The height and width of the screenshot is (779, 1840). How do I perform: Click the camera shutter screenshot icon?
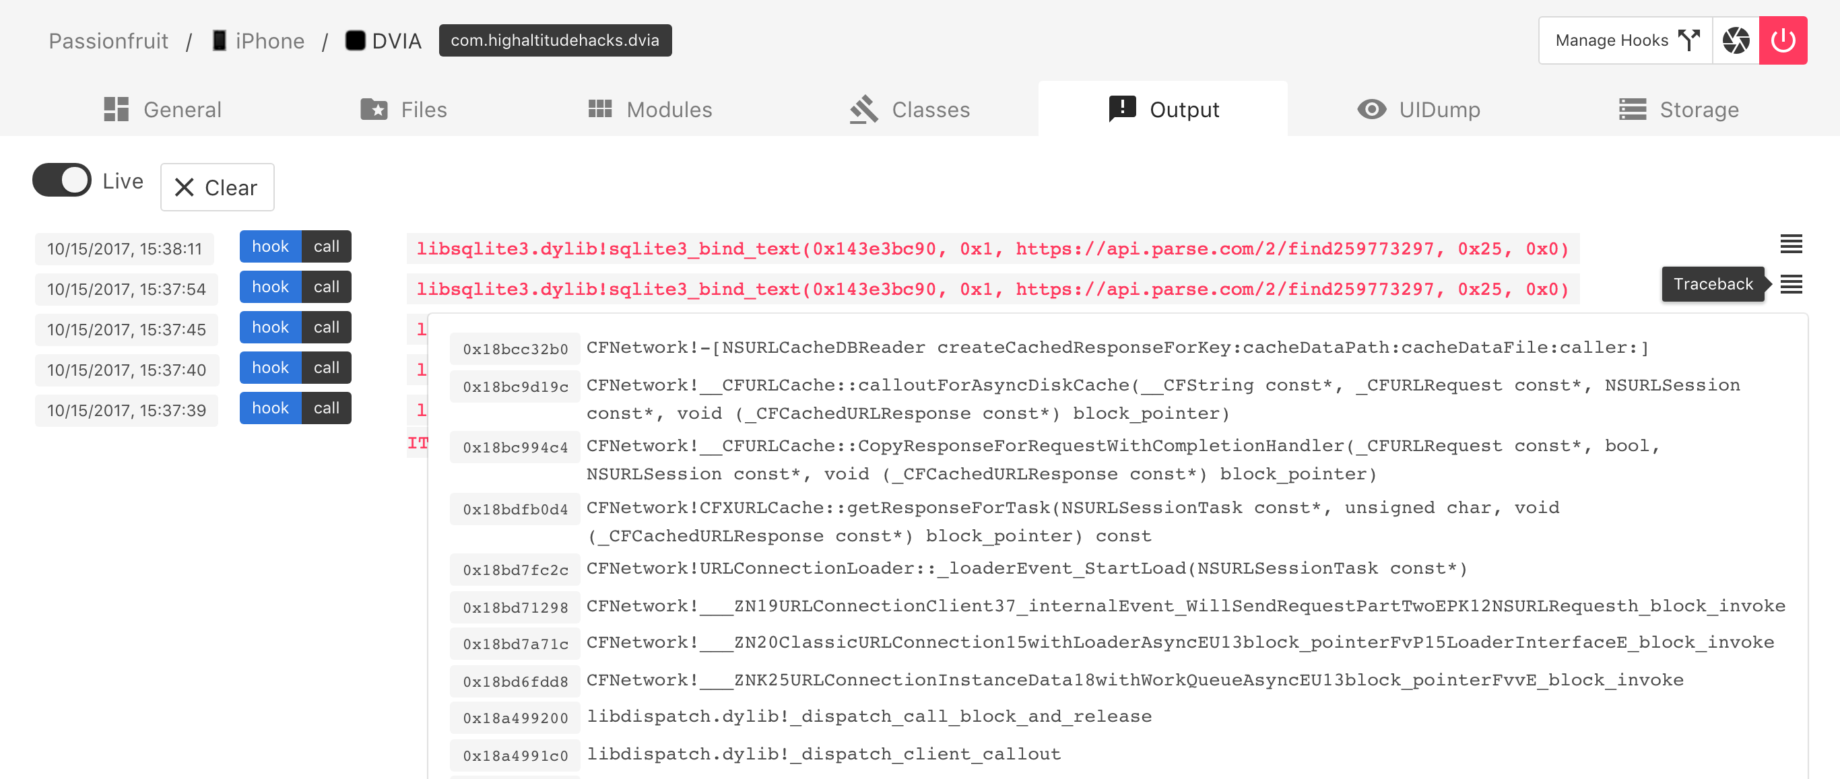1735,40
